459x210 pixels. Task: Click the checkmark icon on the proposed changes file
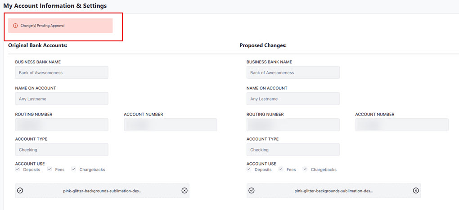(252, 191)
